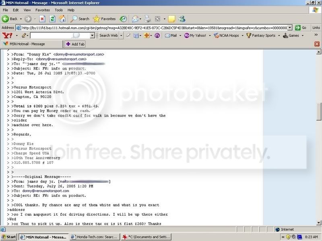Open the Tools menu

[x=59, y=10]
